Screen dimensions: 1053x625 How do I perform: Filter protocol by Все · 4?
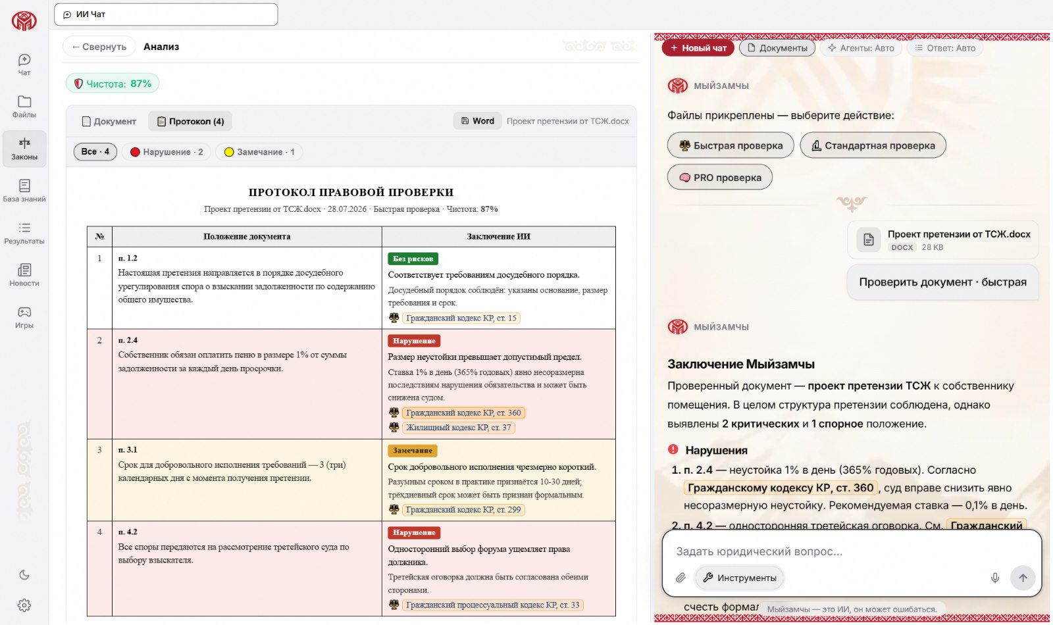(95, 151)
